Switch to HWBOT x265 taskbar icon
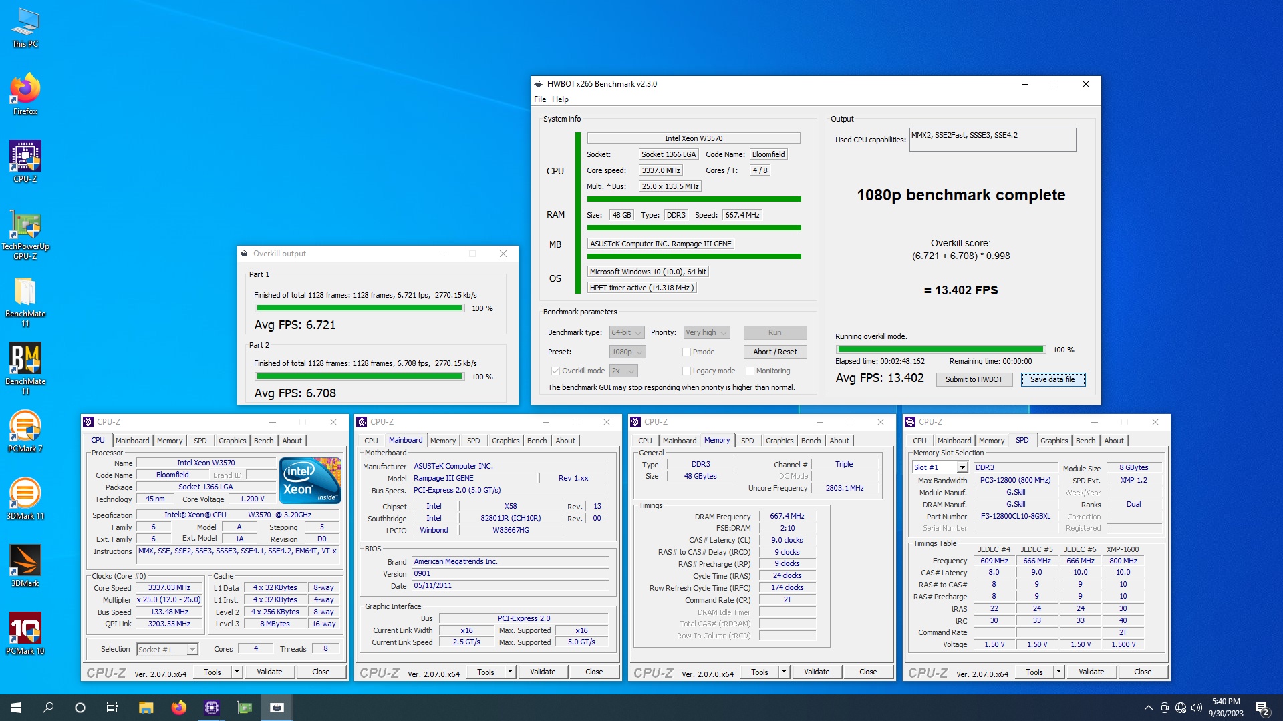This screenshot has width=1283, height=721. (x=277, y=708)
